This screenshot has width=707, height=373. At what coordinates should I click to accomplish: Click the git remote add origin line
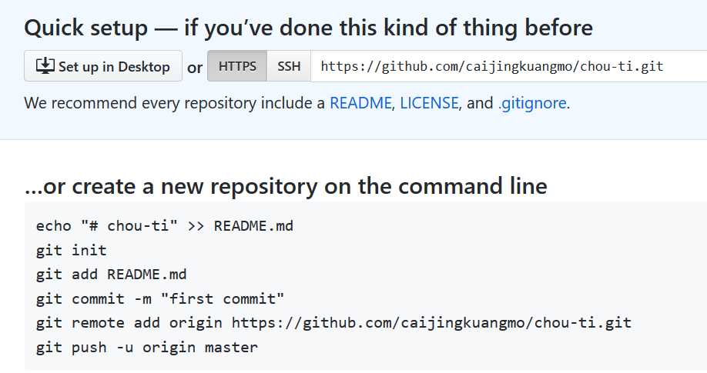click(333, 323)
